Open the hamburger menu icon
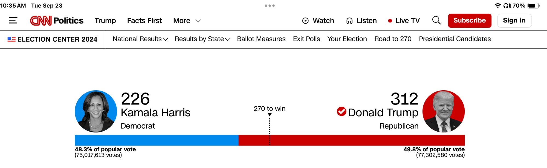 [13, 21]
